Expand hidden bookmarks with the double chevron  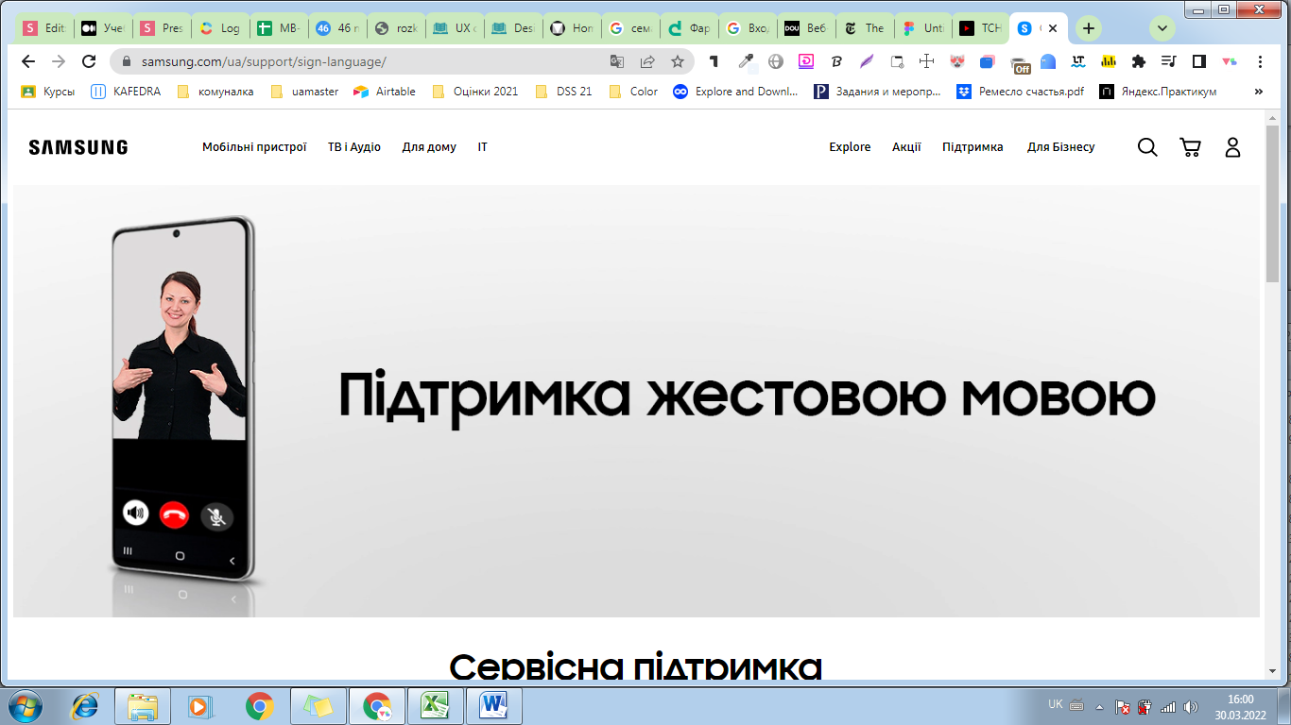point(1258,92)
